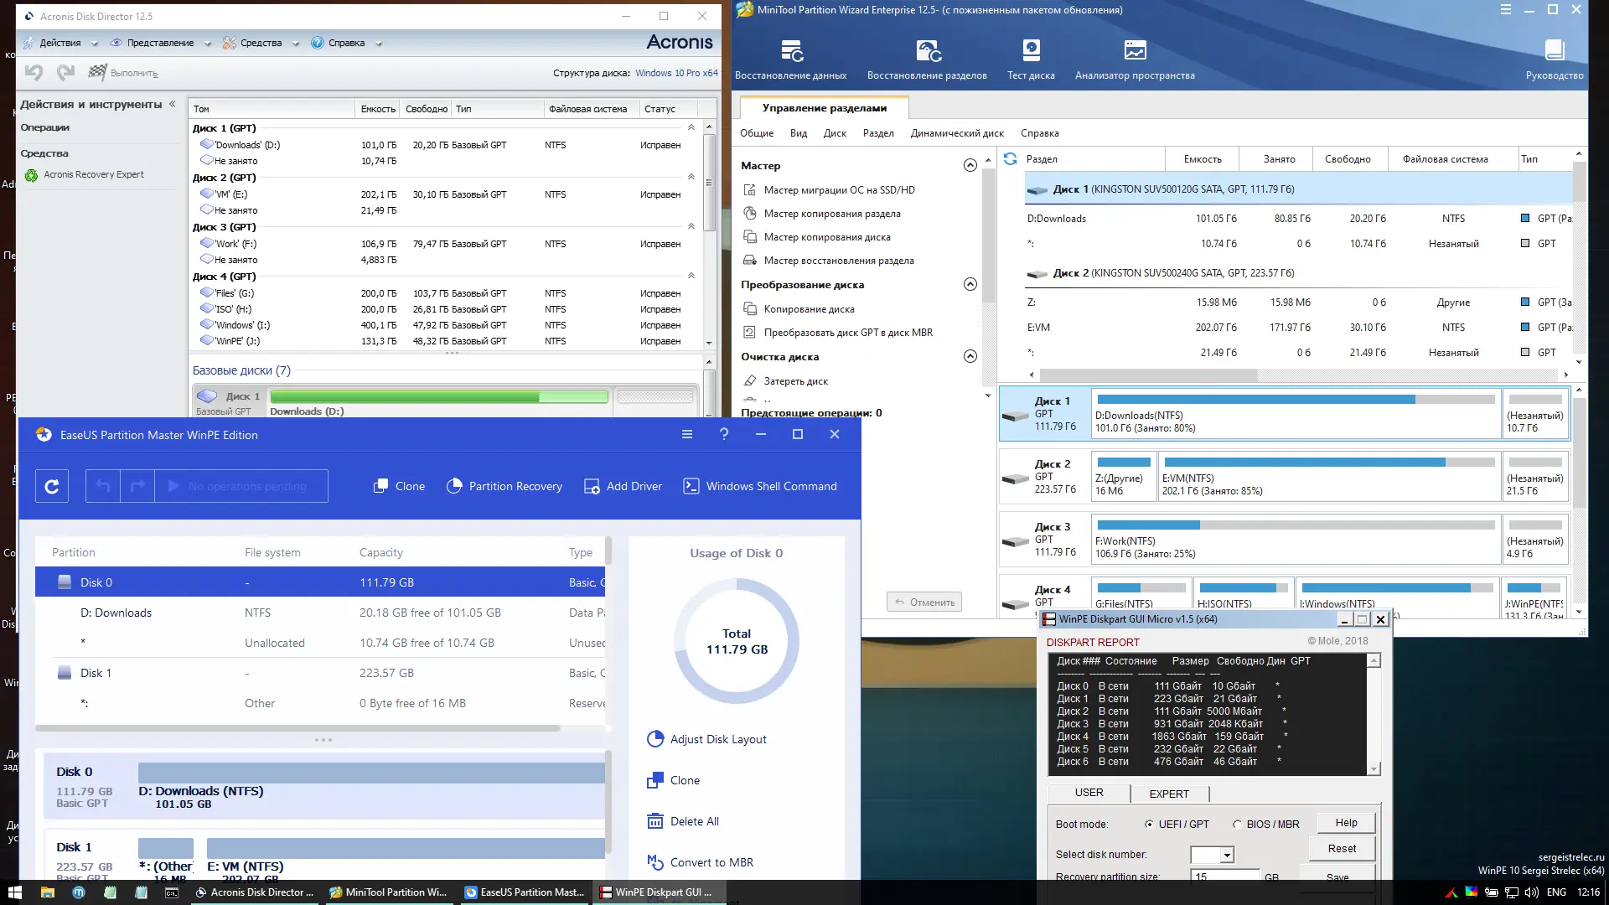Refresh the MiniTool partition list
Screen dimensions: 1609x905
pyautogui.click(x=1010, y=159)
